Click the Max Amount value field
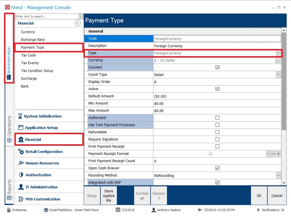 217,111
